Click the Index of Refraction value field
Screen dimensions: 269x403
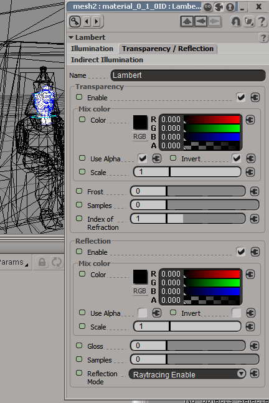point(148,219)
